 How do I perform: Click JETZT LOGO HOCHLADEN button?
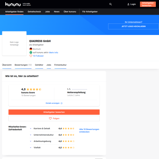pyautogui.click(x=134, y=26)
